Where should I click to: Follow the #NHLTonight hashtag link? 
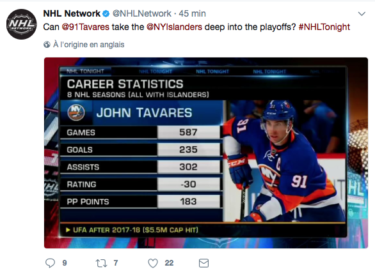[x=324, y=27]
